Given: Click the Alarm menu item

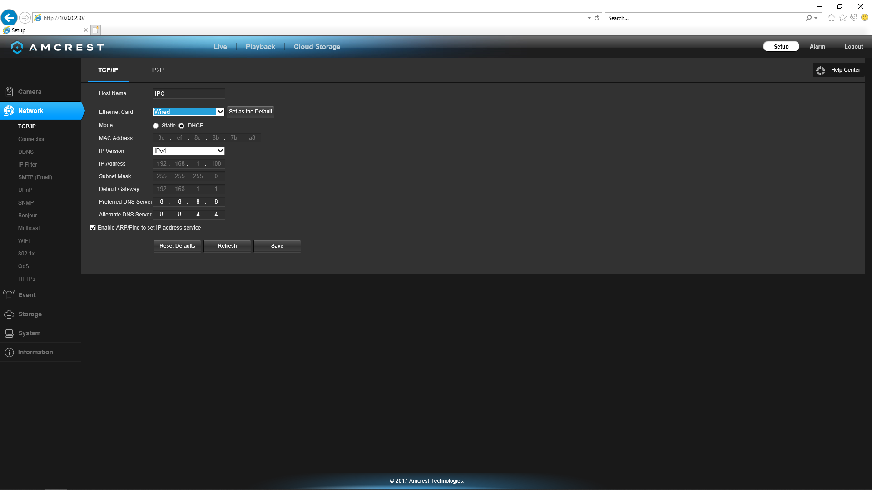Looking at the screenshot, I should [x=817, y=47].
